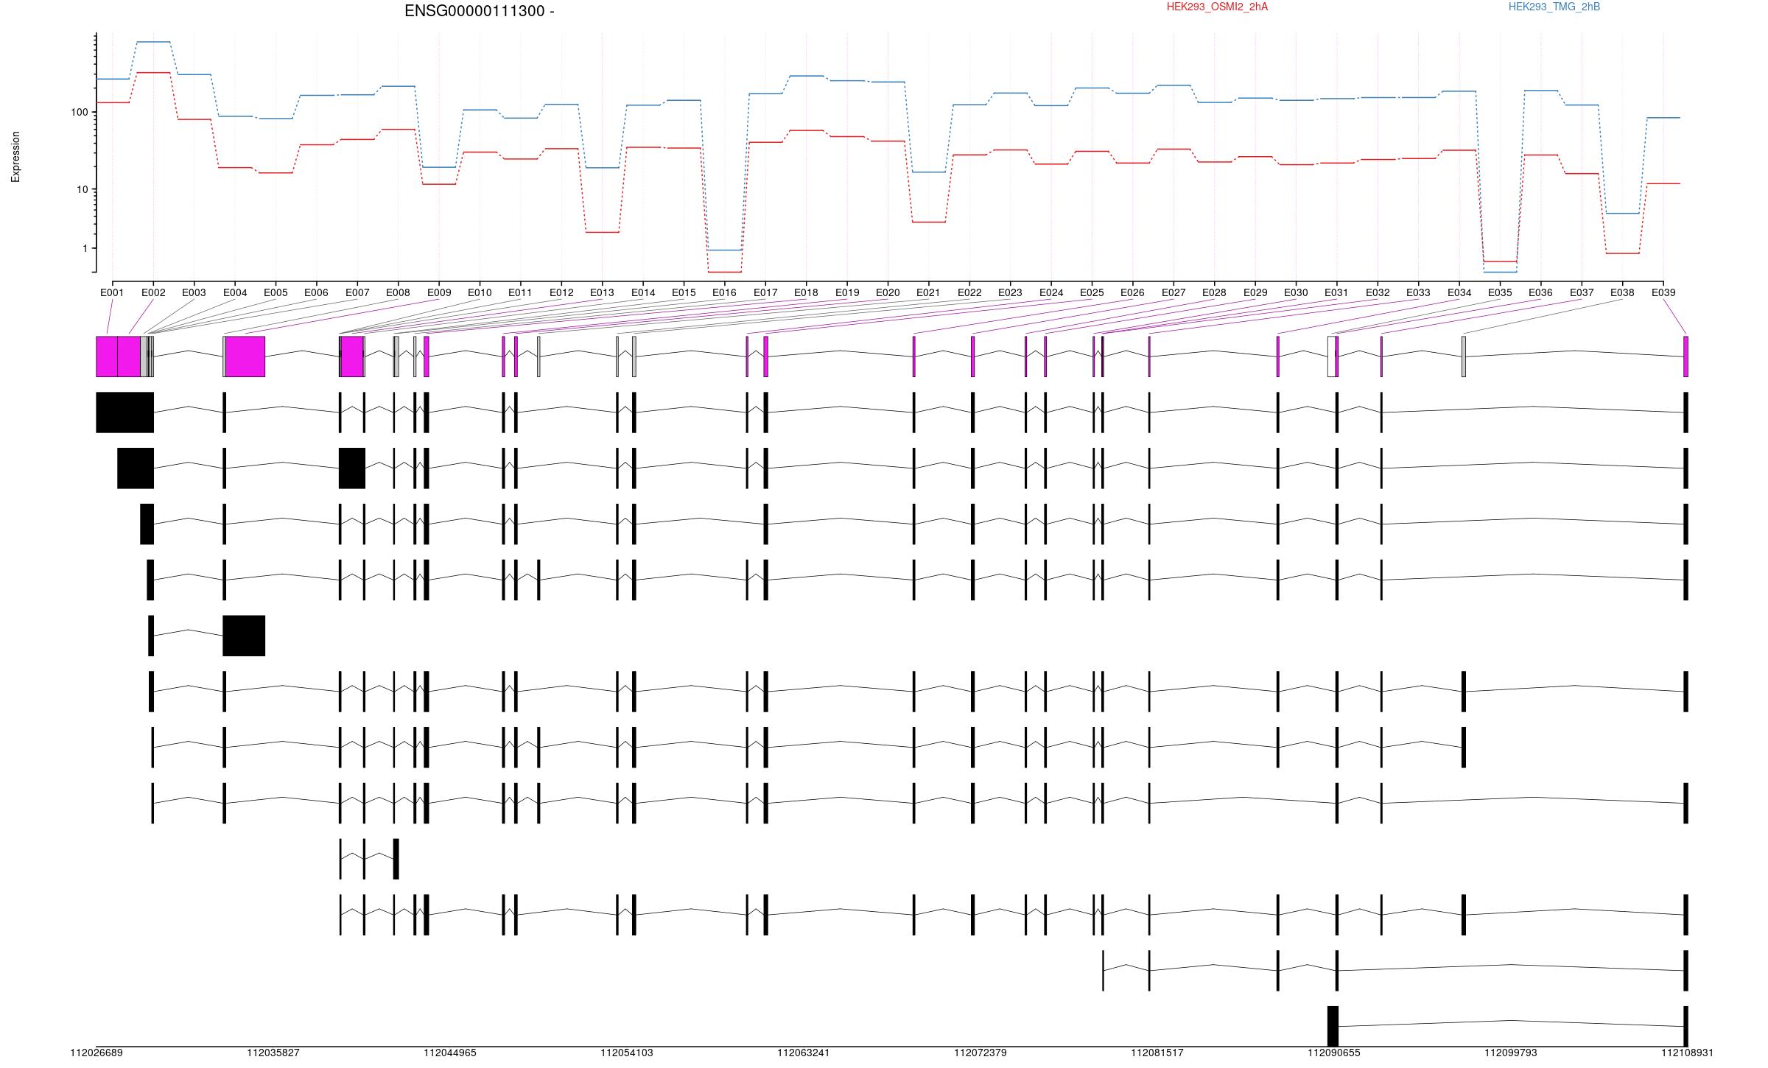Click genomic coordinate 112072379
Screen dimensions: 1768x1068
[981, 1053]
